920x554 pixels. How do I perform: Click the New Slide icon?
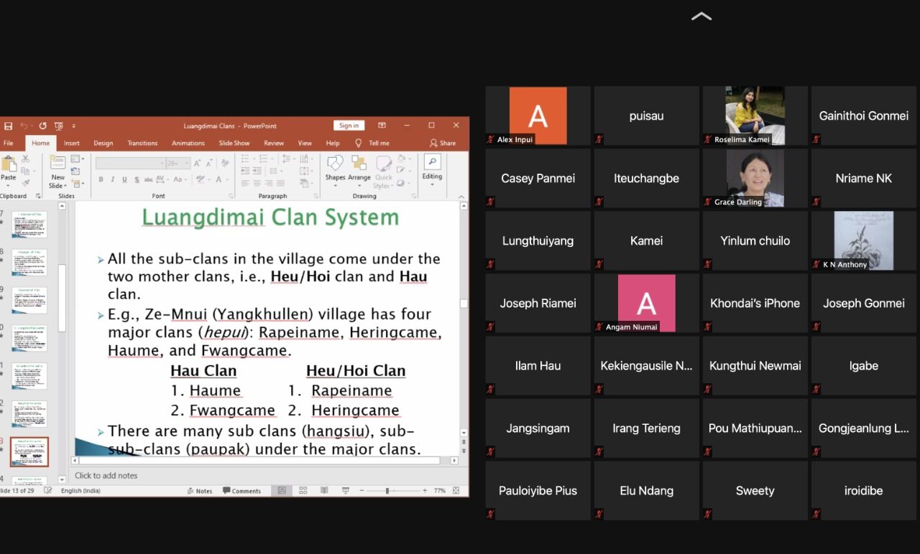click(57, 164)
